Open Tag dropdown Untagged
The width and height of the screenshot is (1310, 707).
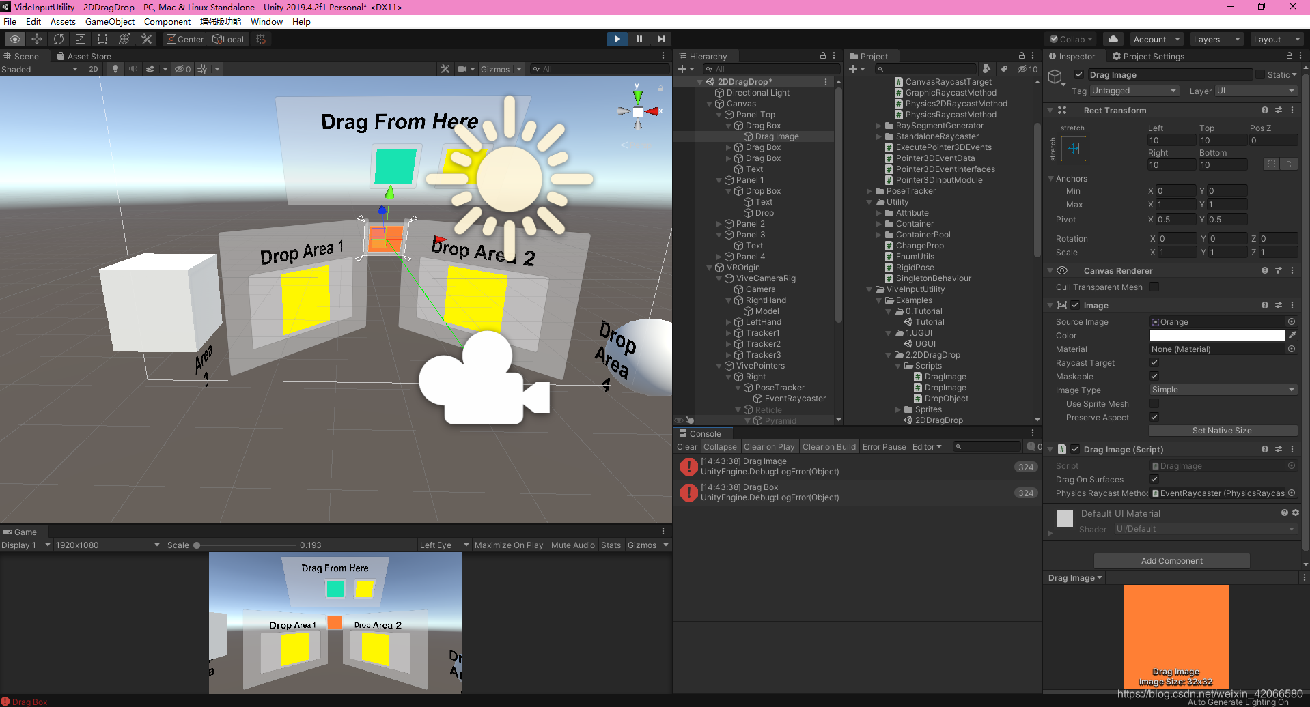[1134, 91]
